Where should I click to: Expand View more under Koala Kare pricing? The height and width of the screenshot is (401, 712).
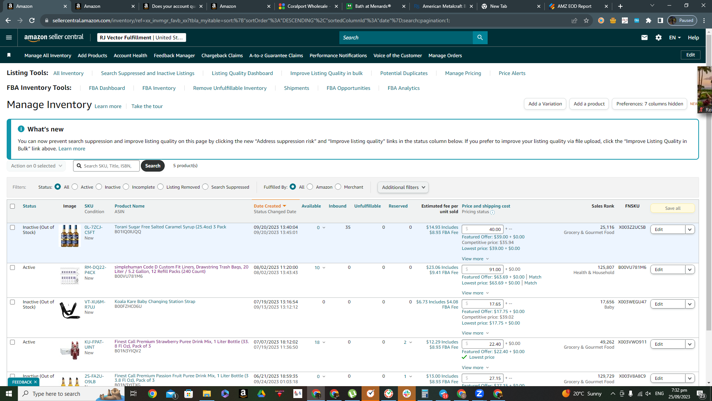[x=475, y=333]
